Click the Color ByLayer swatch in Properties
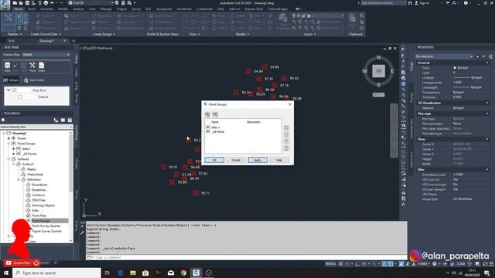Screen dimensions: 495x278 pos(455,68)
